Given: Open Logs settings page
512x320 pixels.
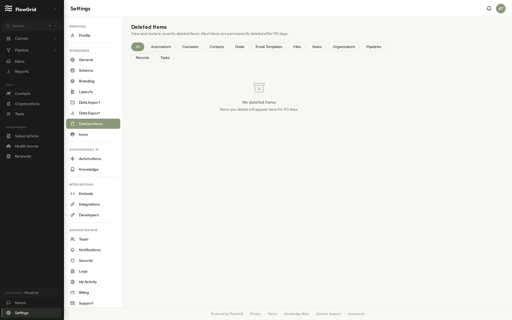Looking at the screenshot, I should click(x=93, y=271).
